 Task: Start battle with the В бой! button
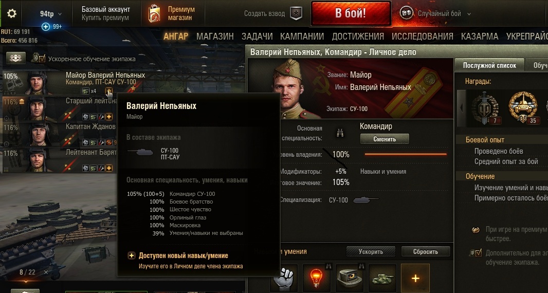(351, 13)
